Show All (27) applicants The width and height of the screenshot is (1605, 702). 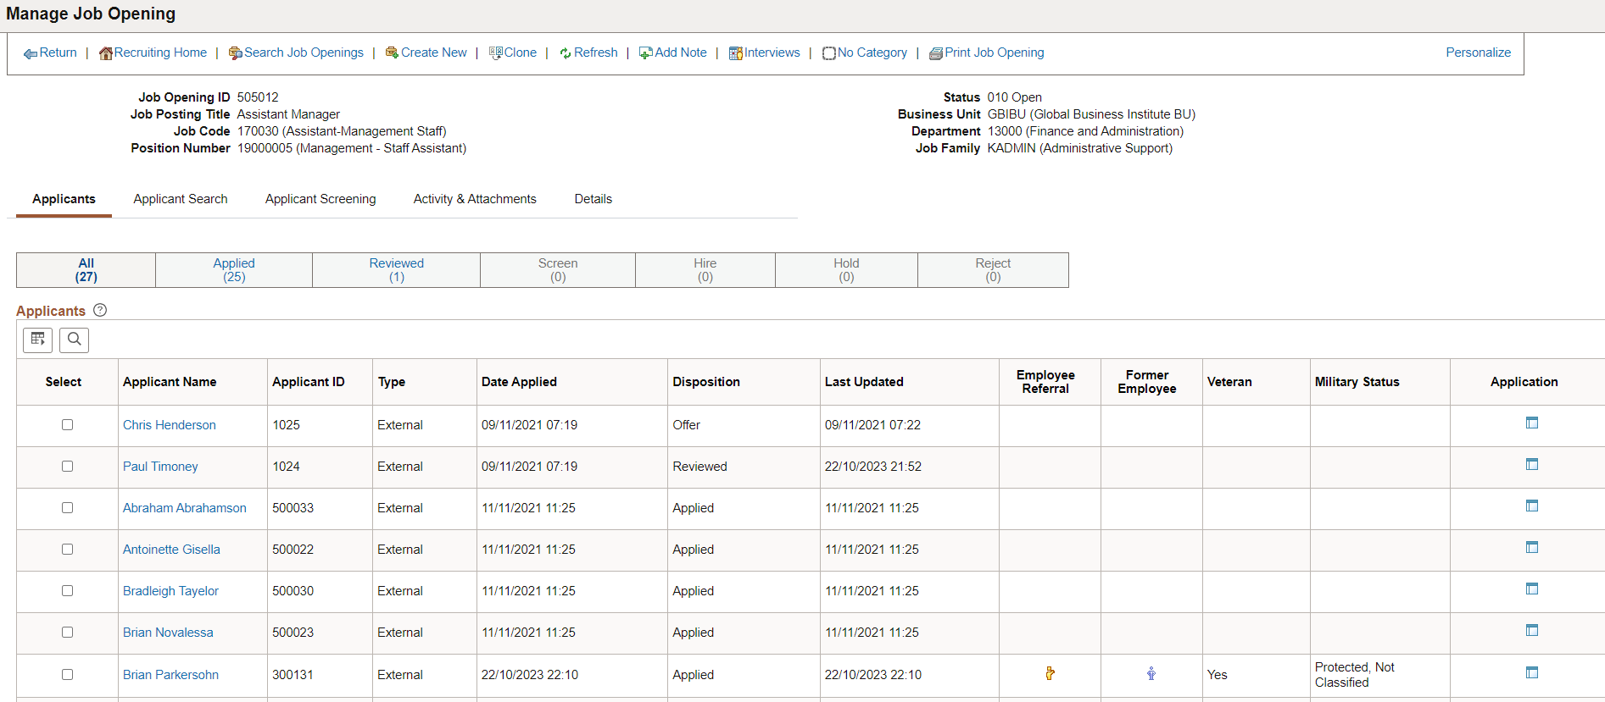coord(86,270)
